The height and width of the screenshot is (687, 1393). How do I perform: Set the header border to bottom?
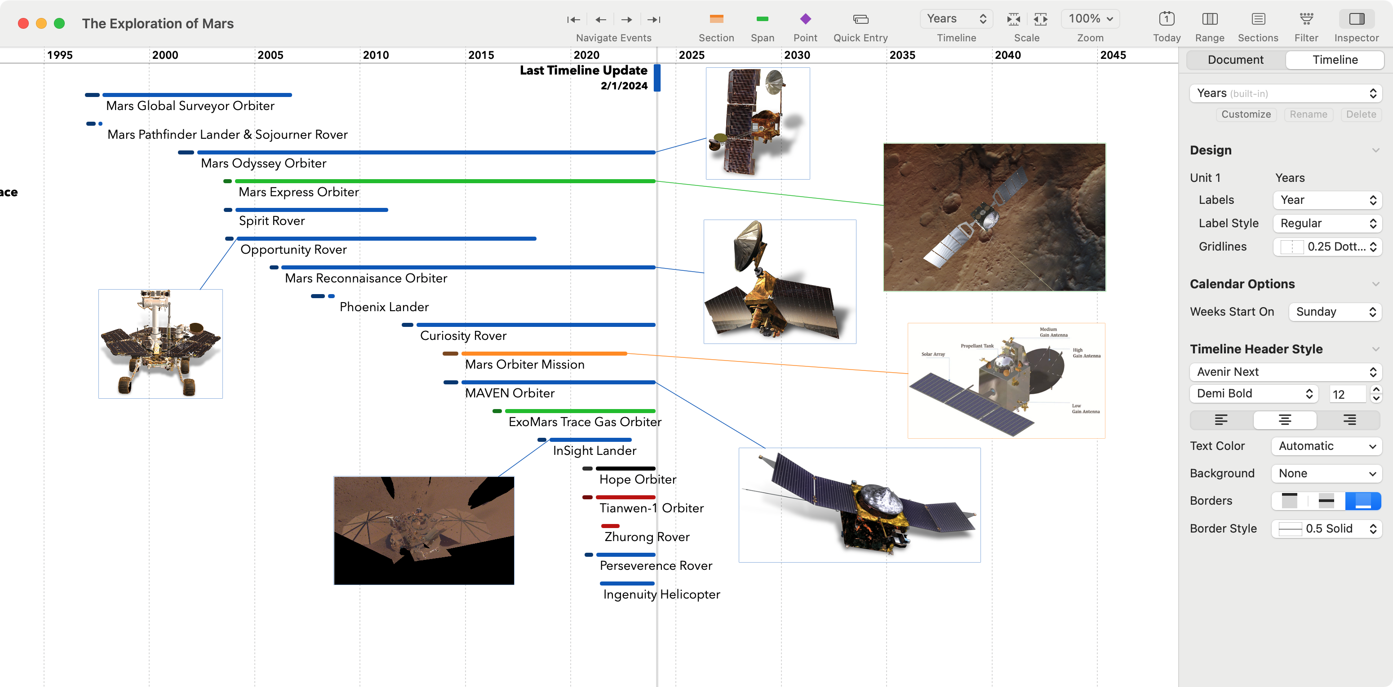click(x=1363, y=501)
